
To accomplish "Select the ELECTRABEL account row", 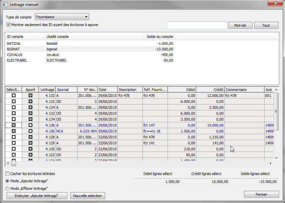I will point(17,60).
